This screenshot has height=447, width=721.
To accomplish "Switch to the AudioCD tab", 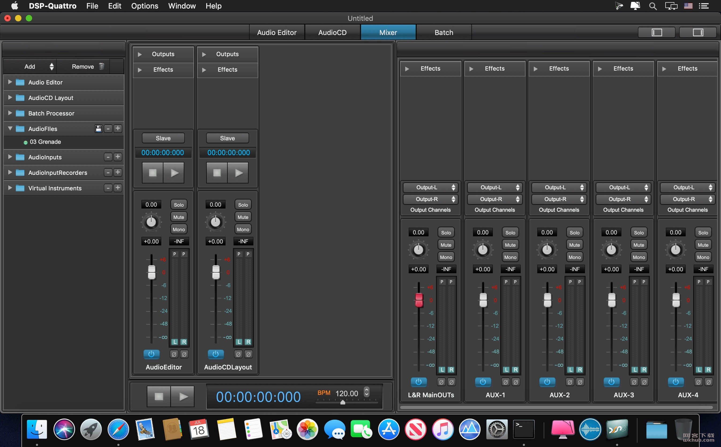I will (332, 32).
